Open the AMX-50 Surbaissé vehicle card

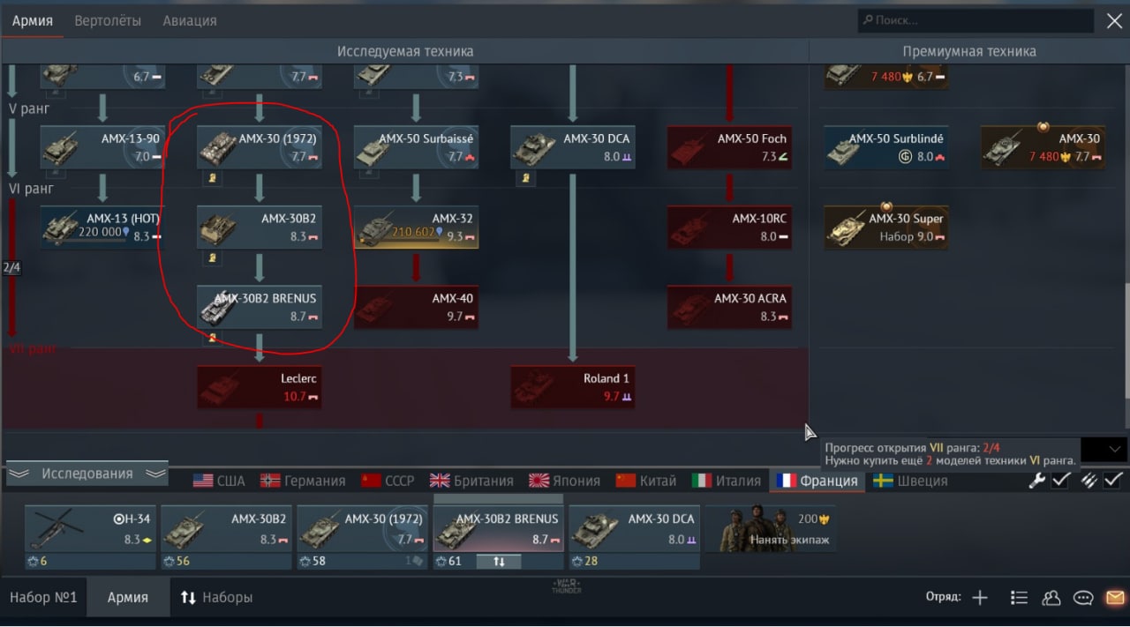click(416, 147)
